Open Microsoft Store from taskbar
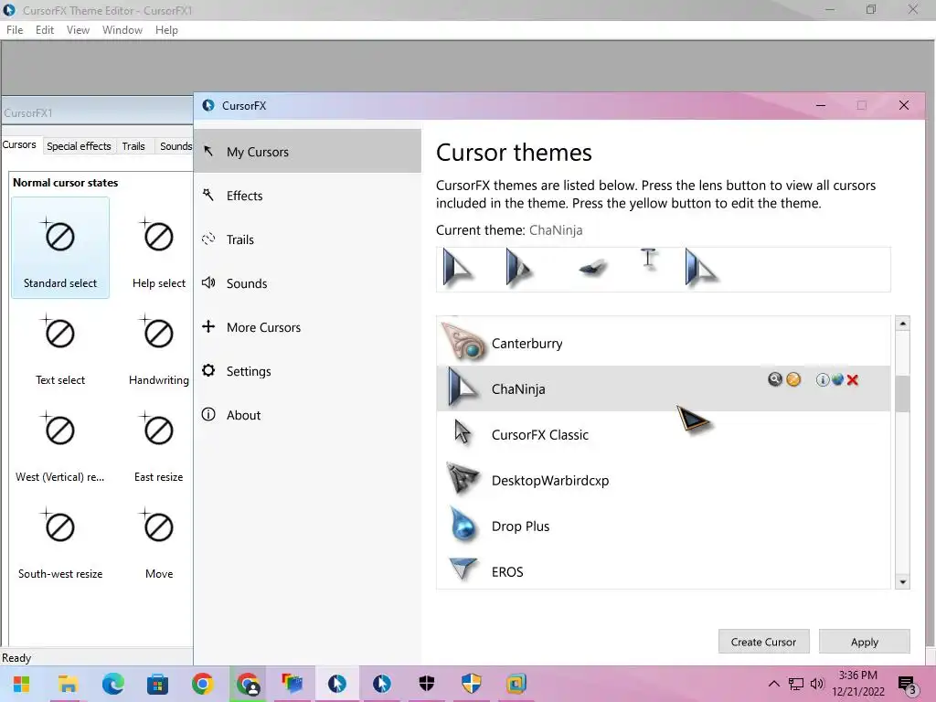This screenshot has width=936, height=702. [x=157, y=684]
